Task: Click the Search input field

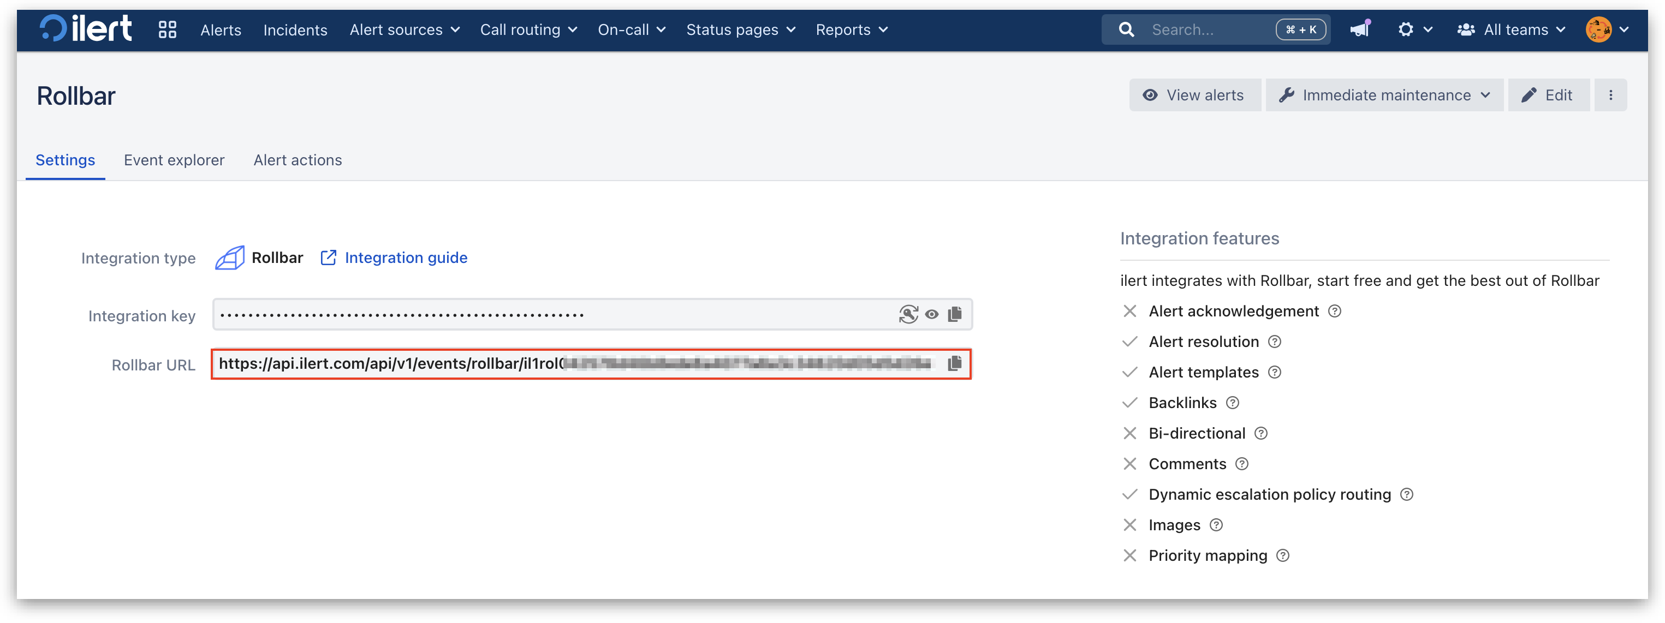Action: (1209, 29)
